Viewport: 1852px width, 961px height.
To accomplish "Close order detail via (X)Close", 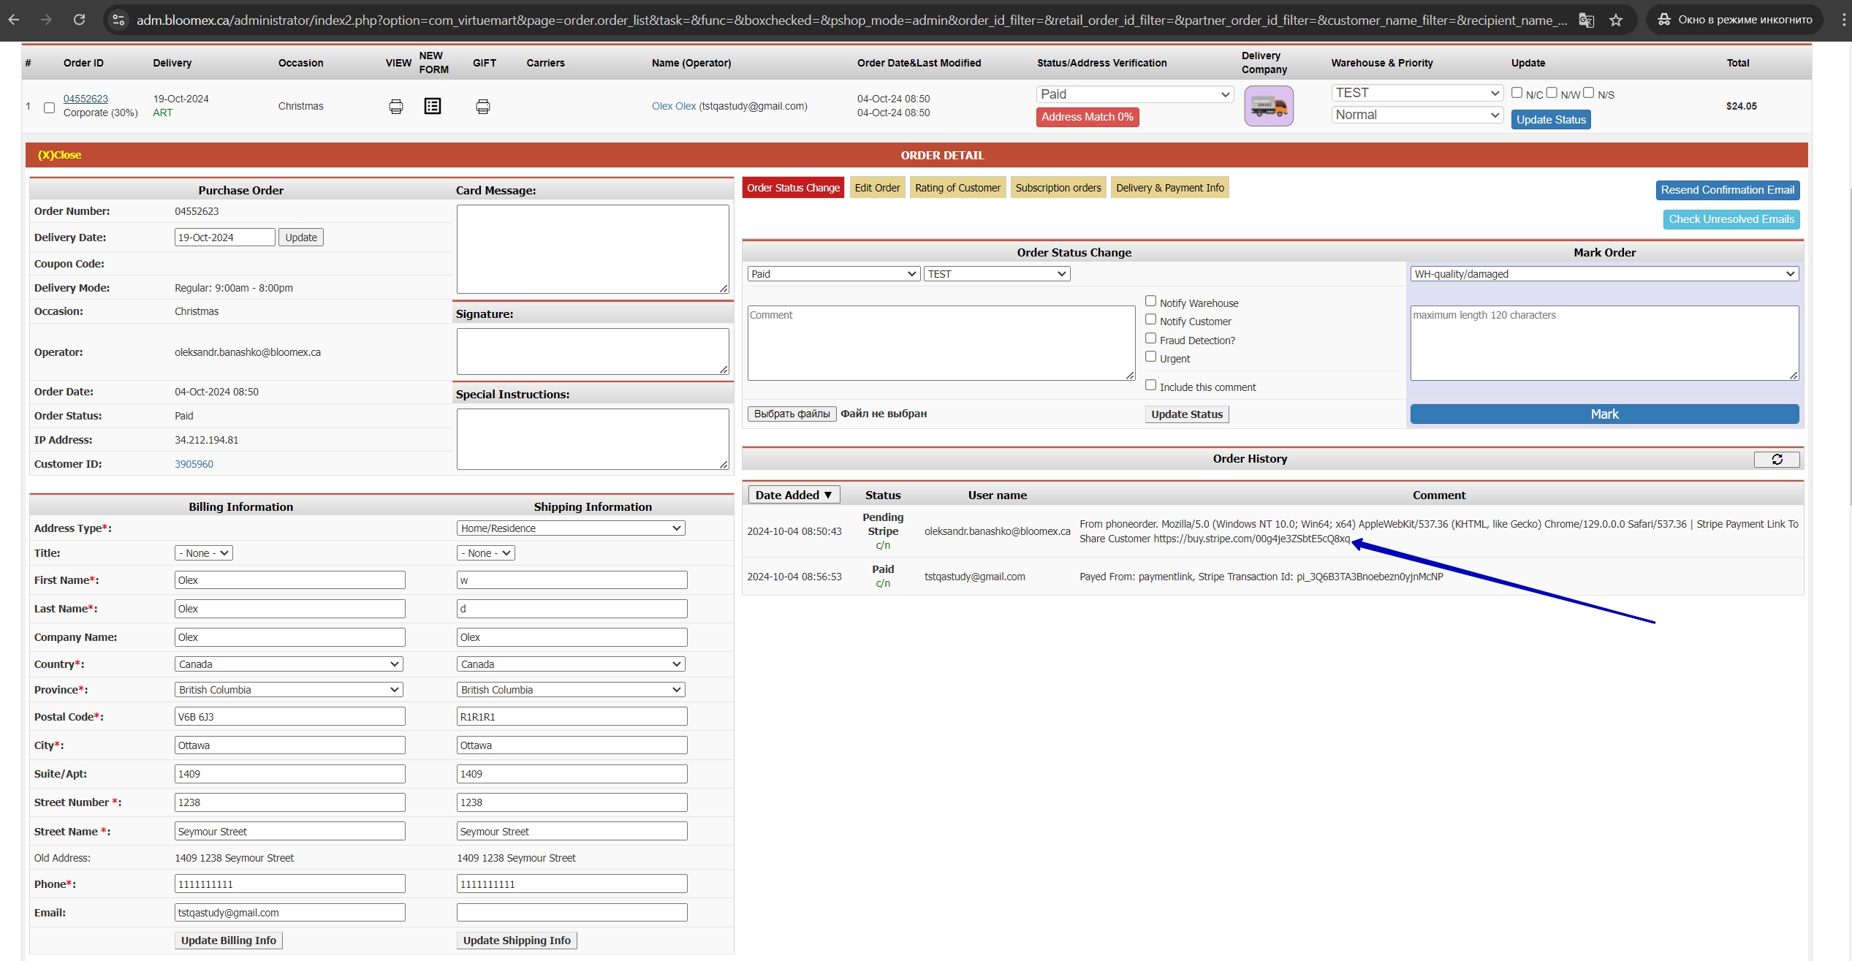I will tap(59, 155).
